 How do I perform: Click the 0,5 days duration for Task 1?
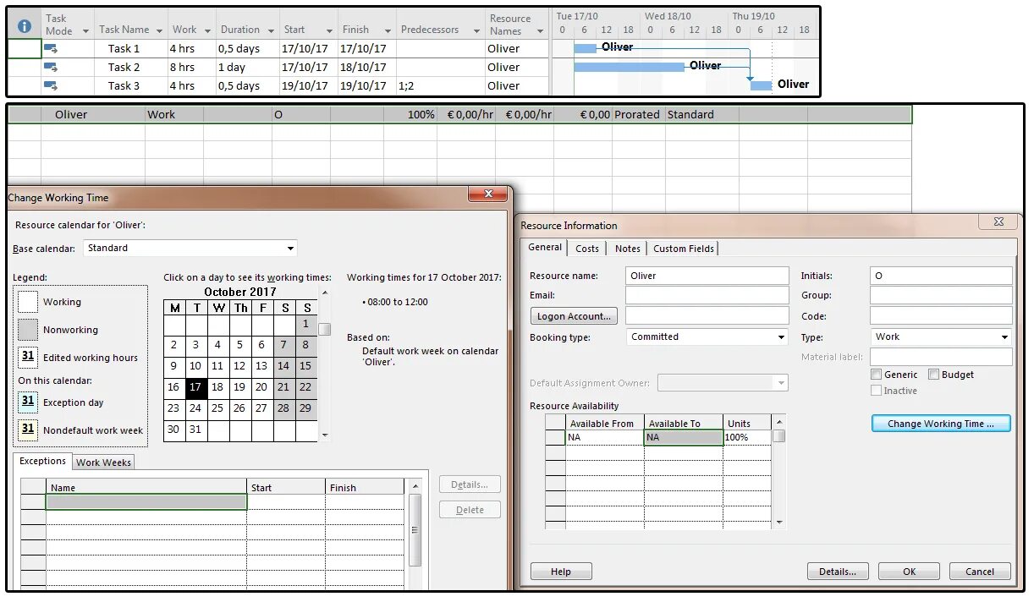click(x=247, y=48)
